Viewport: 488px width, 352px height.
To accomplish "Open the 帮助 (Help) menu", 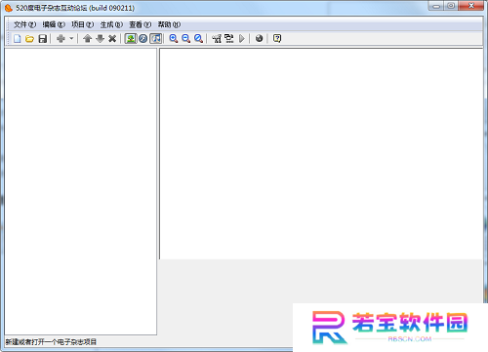I will pyautogui.click(x=169, y=24).
